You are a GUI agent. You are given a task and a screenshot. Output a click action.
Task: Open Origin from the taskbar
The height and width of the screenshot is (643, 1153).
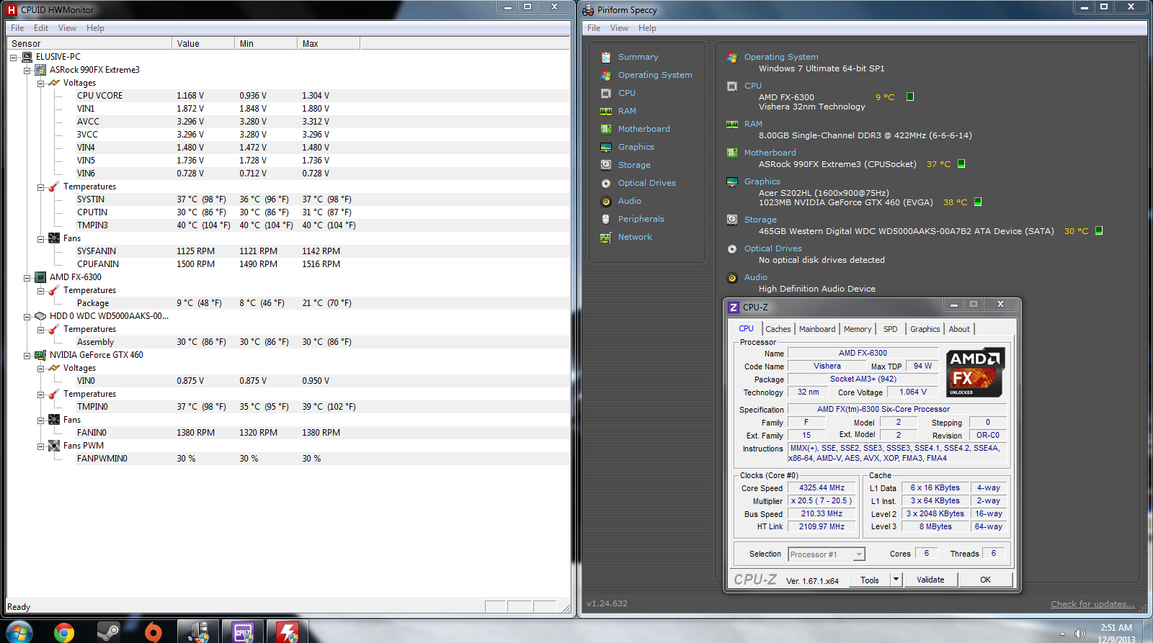153,632
